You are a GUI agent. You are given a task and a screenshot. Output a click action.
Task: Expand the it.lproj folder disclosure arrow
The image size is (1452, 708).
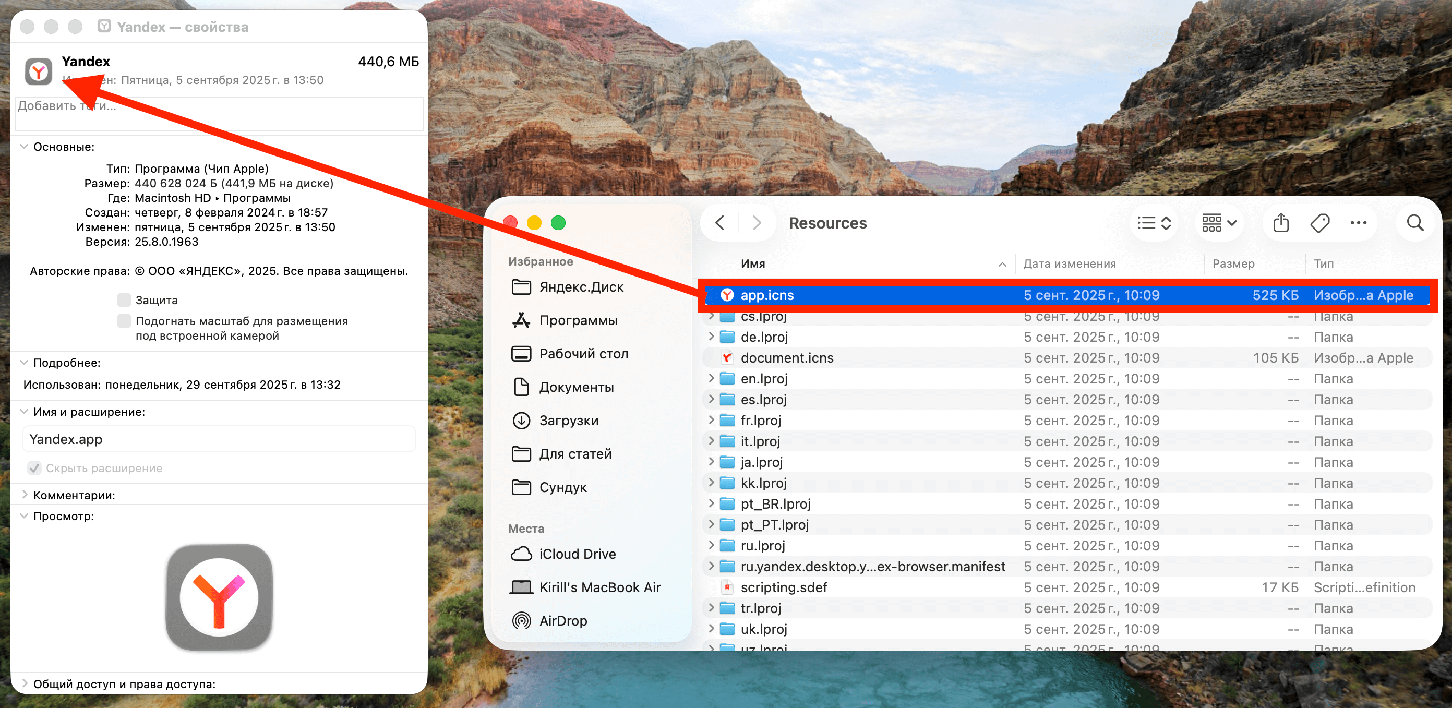pos(711,441)
